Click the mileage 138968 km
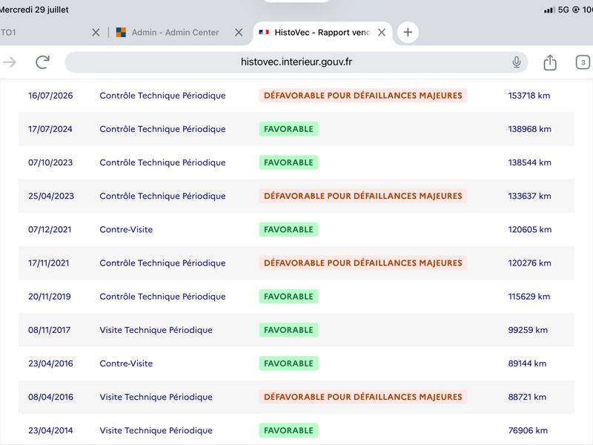 [529, 129]
